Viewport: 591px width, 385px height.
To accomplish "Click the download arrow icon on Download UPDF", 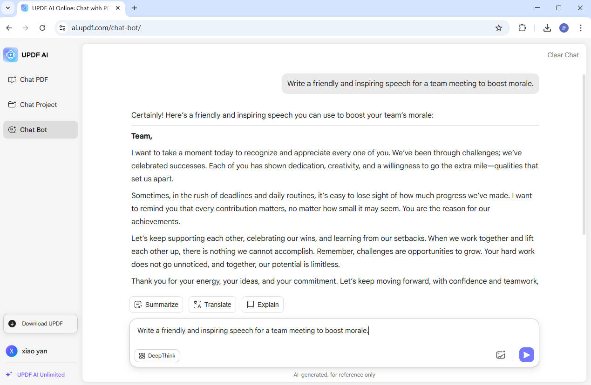I will 12,324.
